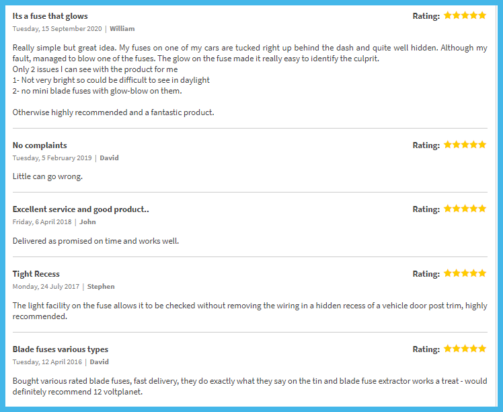Click reviewer name John
Viewport: 503px width, 412px height.
click(x=87, y=222)
